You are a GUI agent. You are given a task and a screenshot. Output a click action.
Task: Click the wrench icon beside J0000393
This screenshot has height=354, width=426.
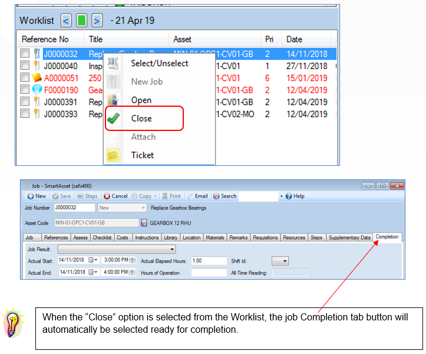37,113
